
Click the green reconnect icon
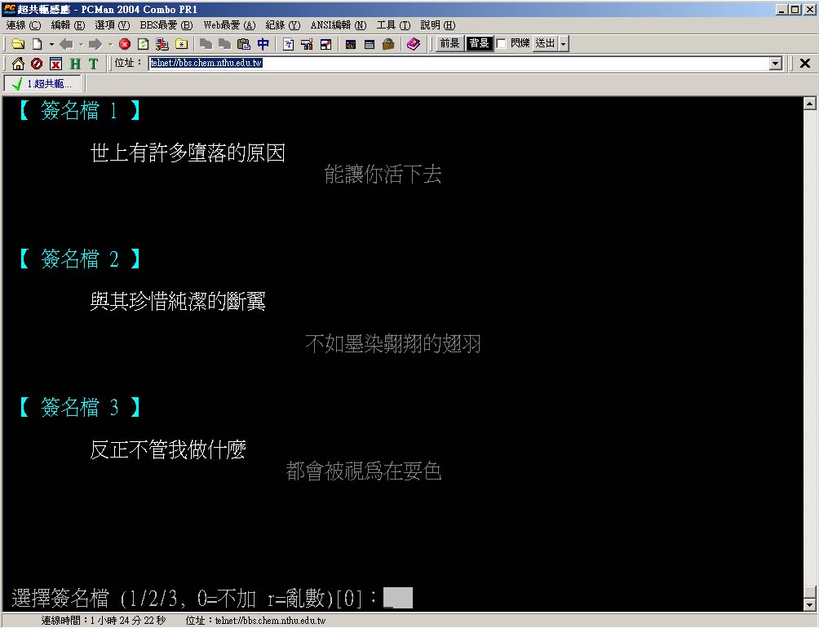(x=143, y=44)
